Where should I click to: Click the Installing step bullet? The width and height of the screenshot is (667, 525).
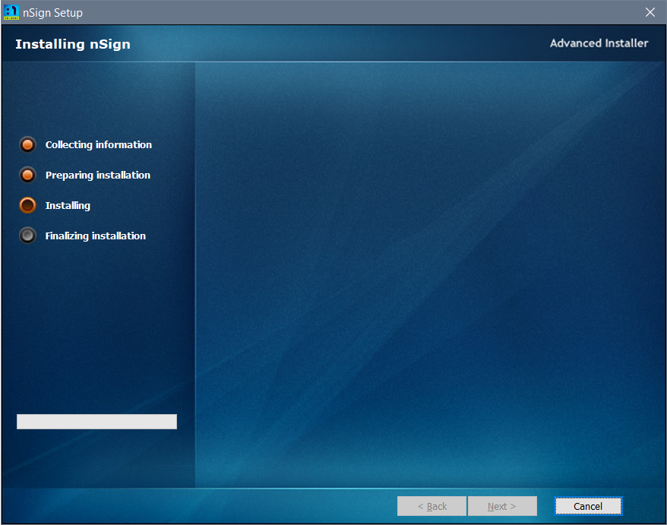coord(27,205)
